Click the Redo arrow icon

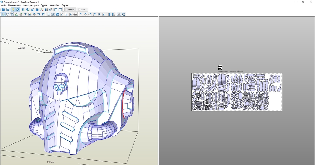click(x=43, y=14)
